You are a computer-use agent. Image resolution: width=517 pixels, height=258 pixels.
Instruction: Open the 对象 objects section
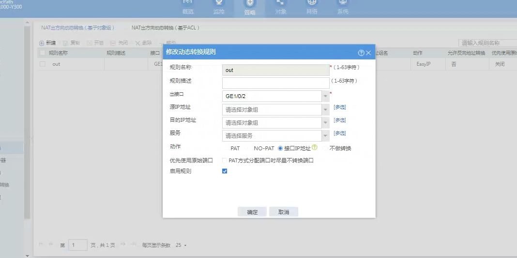pyautogui.click(x=281, y=7)
